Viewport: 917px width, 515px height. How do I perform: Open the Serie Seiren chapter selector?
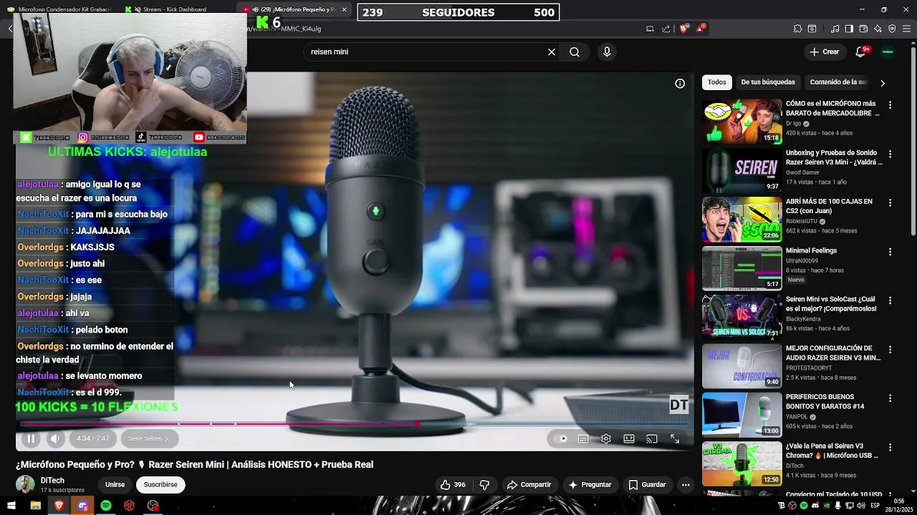148,438
